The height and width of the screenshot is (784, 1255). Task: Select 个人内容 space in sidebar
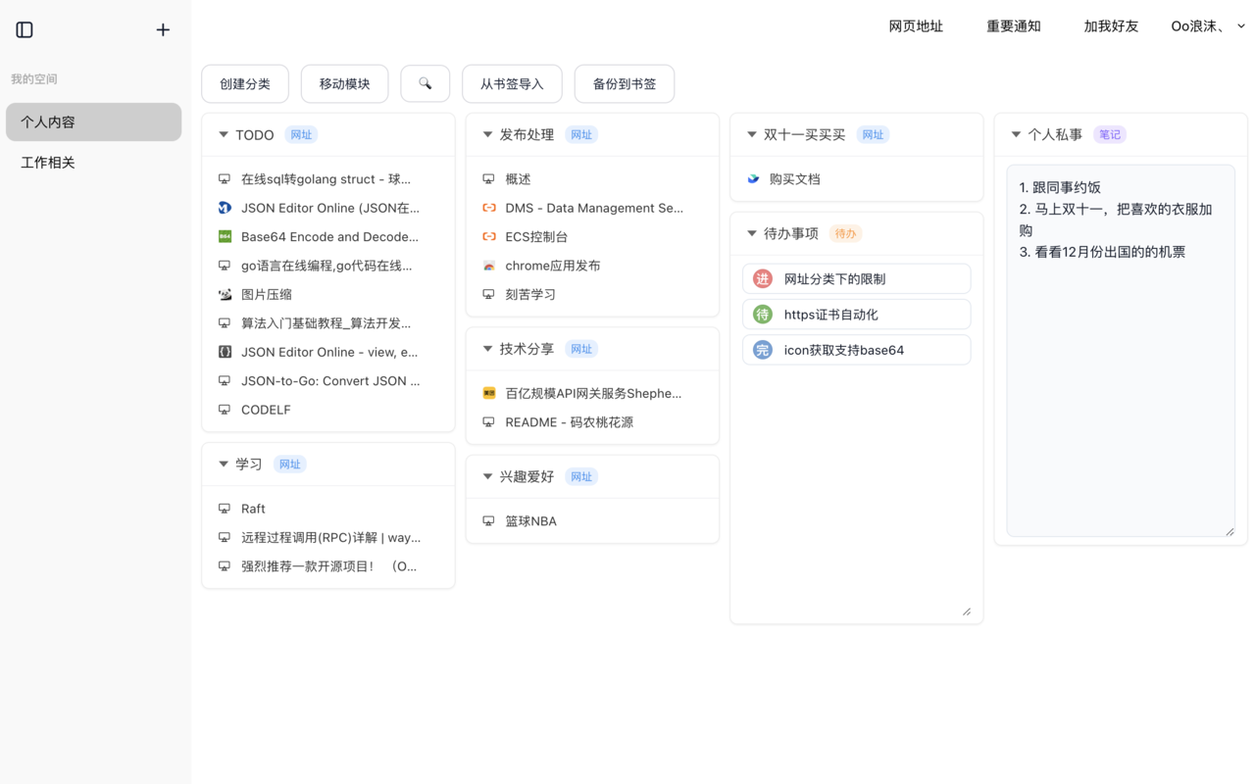pos(94,122)
